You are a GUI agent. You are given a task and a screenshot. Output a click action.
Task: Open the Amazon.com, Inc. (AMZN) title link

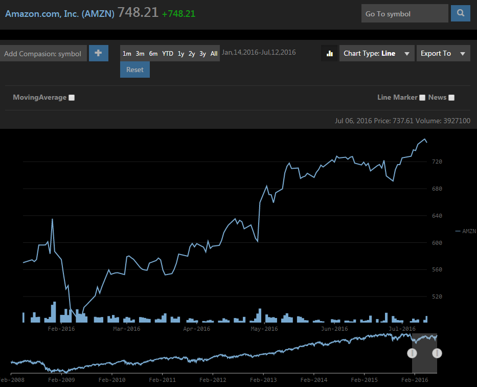[60, 14]
